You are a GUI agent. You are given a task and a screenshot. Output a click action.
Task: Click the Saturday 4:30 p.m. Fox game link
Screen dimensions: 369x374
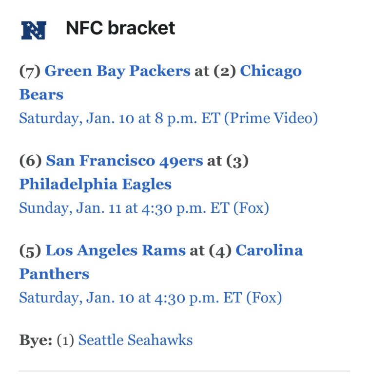coord(150,298)
